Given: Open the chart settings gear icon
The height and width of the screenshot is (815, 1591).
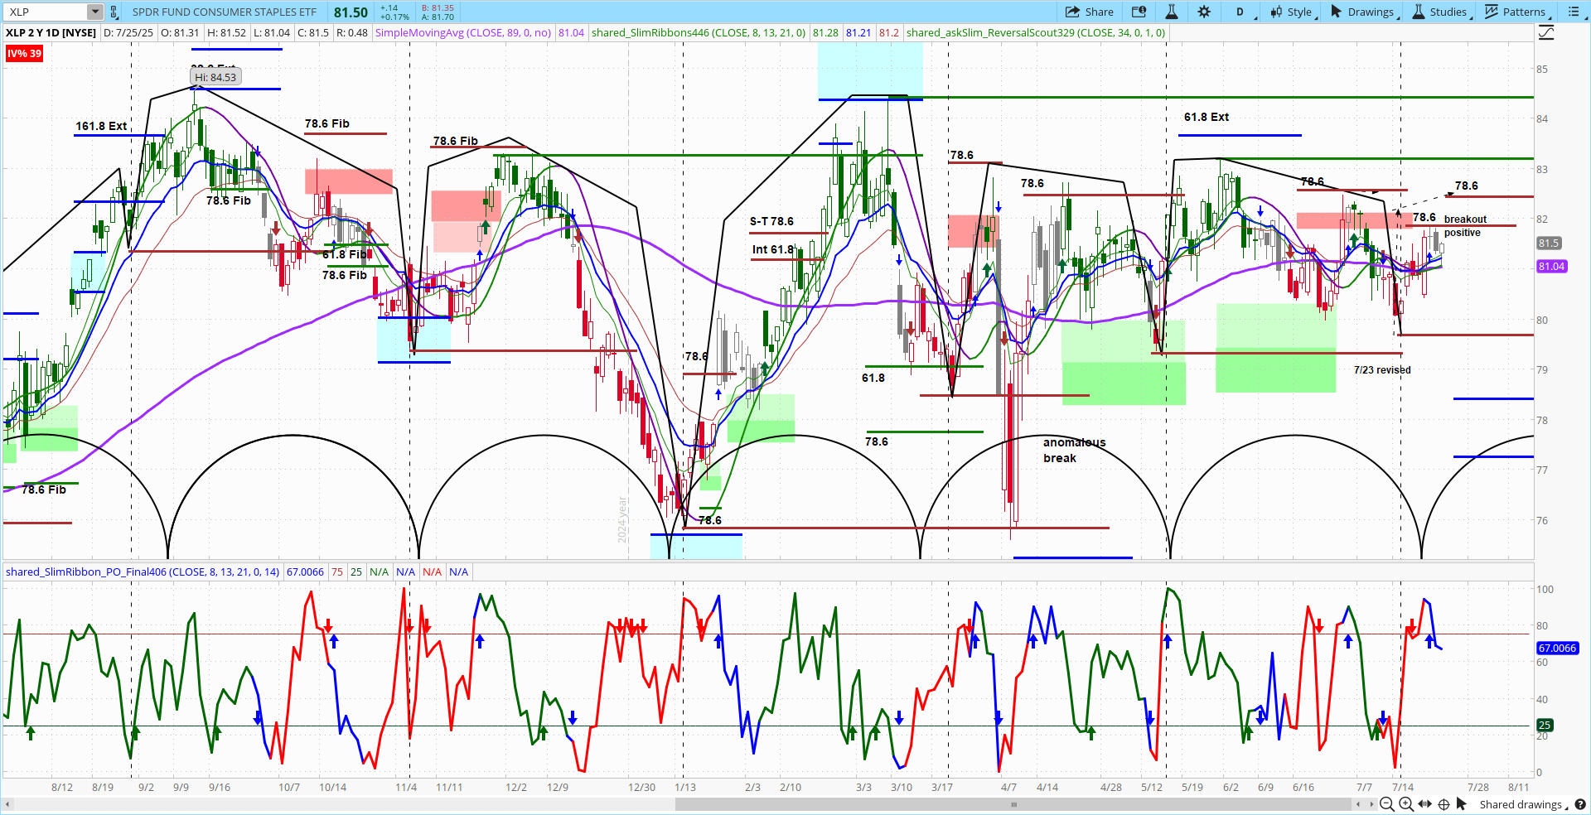Looking at the screenshot, I should click(1204, 12).
